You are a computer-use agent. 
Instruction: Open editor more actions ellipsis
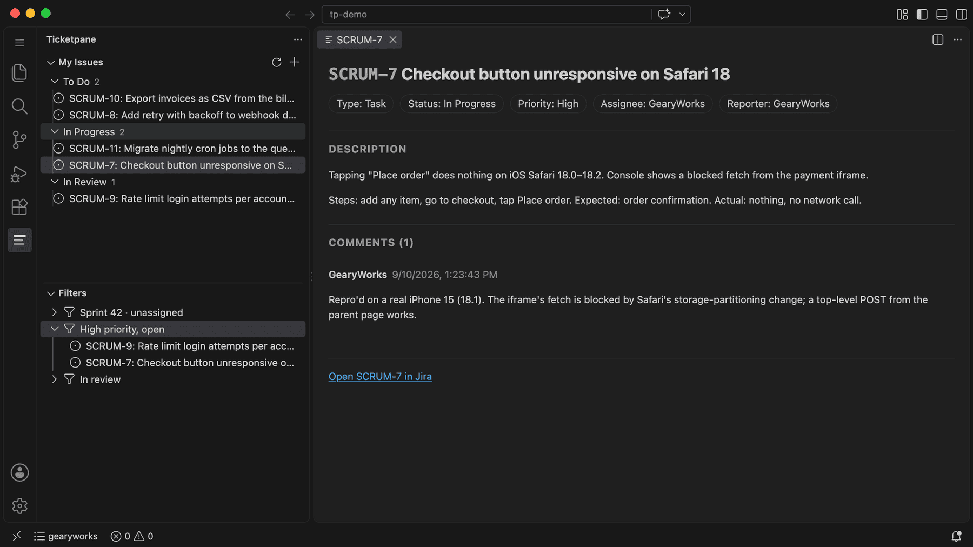coord(958,39)
